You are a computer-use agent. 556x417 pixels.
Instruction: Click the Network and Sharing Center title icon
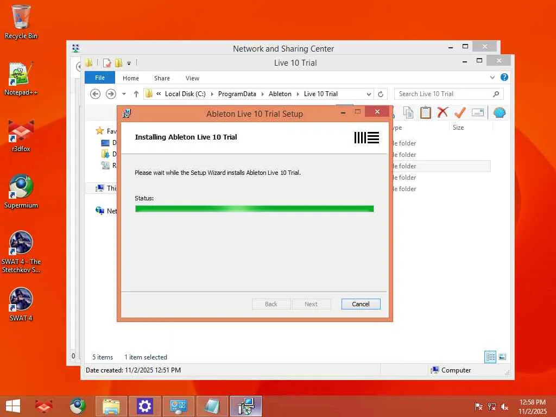click(75, 48)
